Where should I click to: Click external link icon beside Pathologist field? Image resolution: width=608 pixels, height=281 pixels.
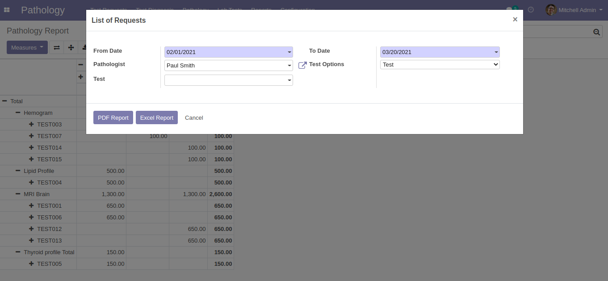tap(302, 66)
